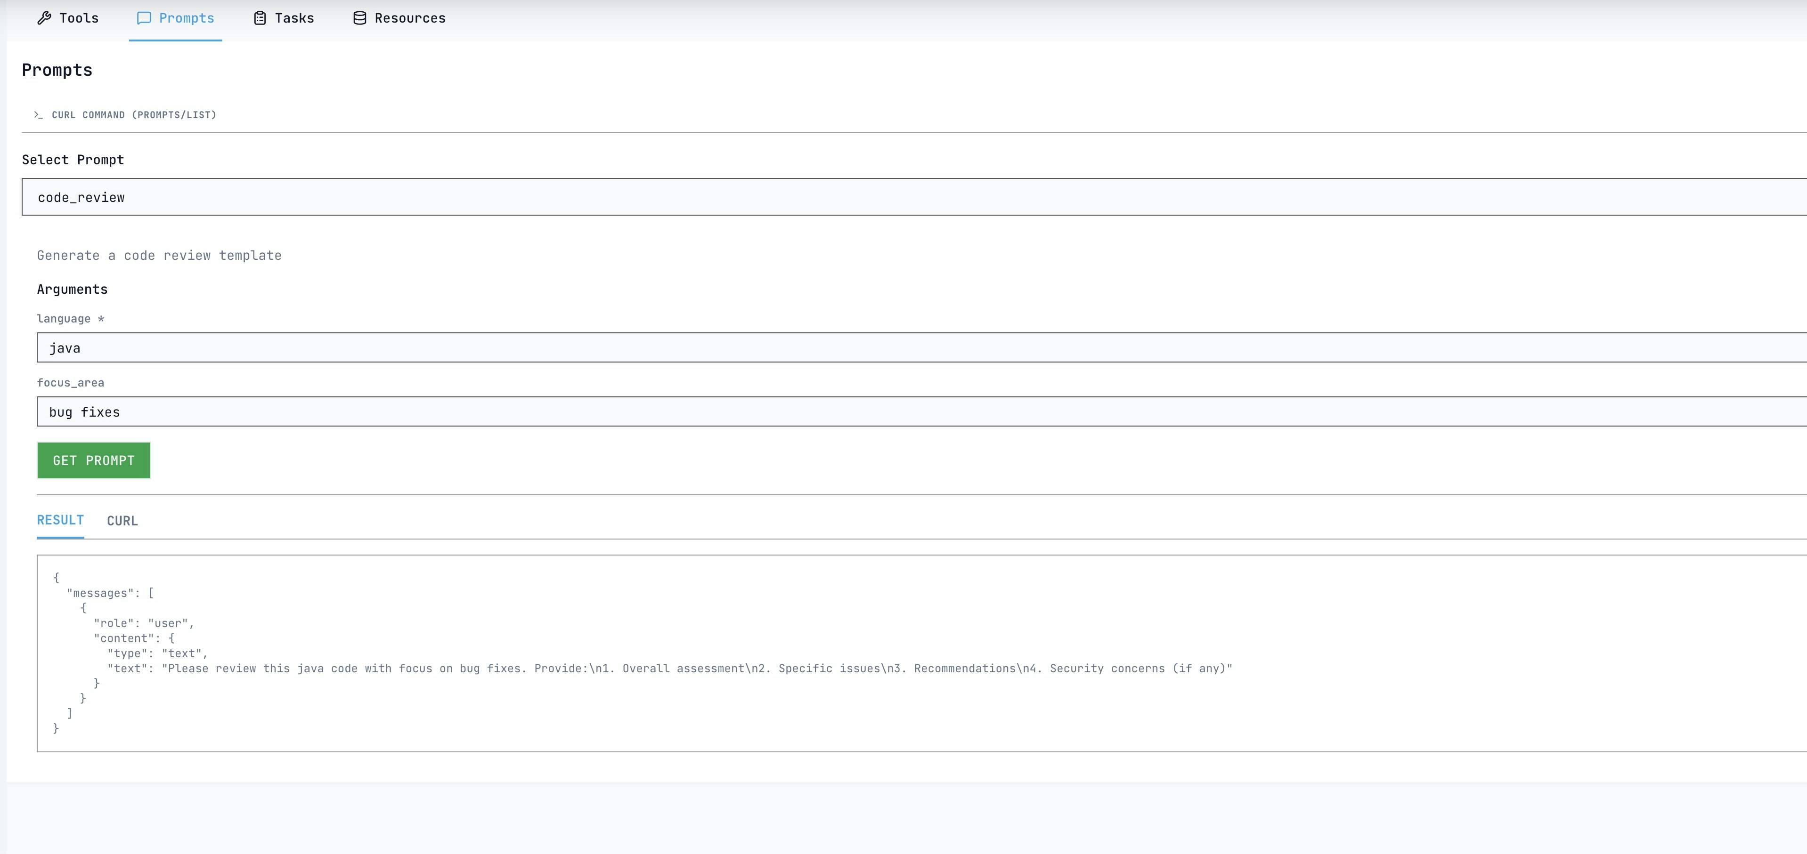The width and height of the screenshot is (1807, 854).
Task: Click the database icon beside Resources
Action: (x=360, y=18)
